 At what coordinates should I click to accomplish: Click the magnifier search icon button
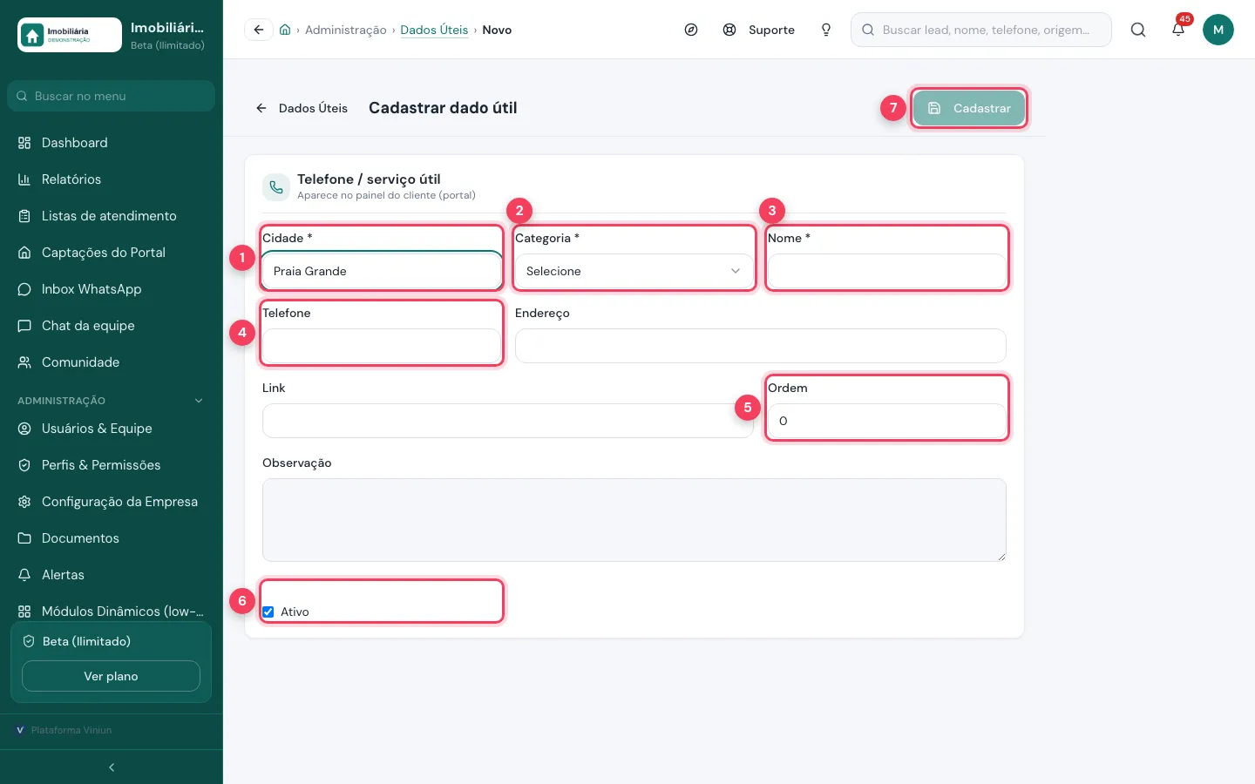(x=1138, y=30)
